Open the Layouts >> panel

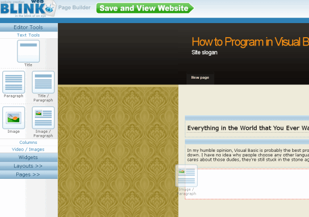[29, 166]
